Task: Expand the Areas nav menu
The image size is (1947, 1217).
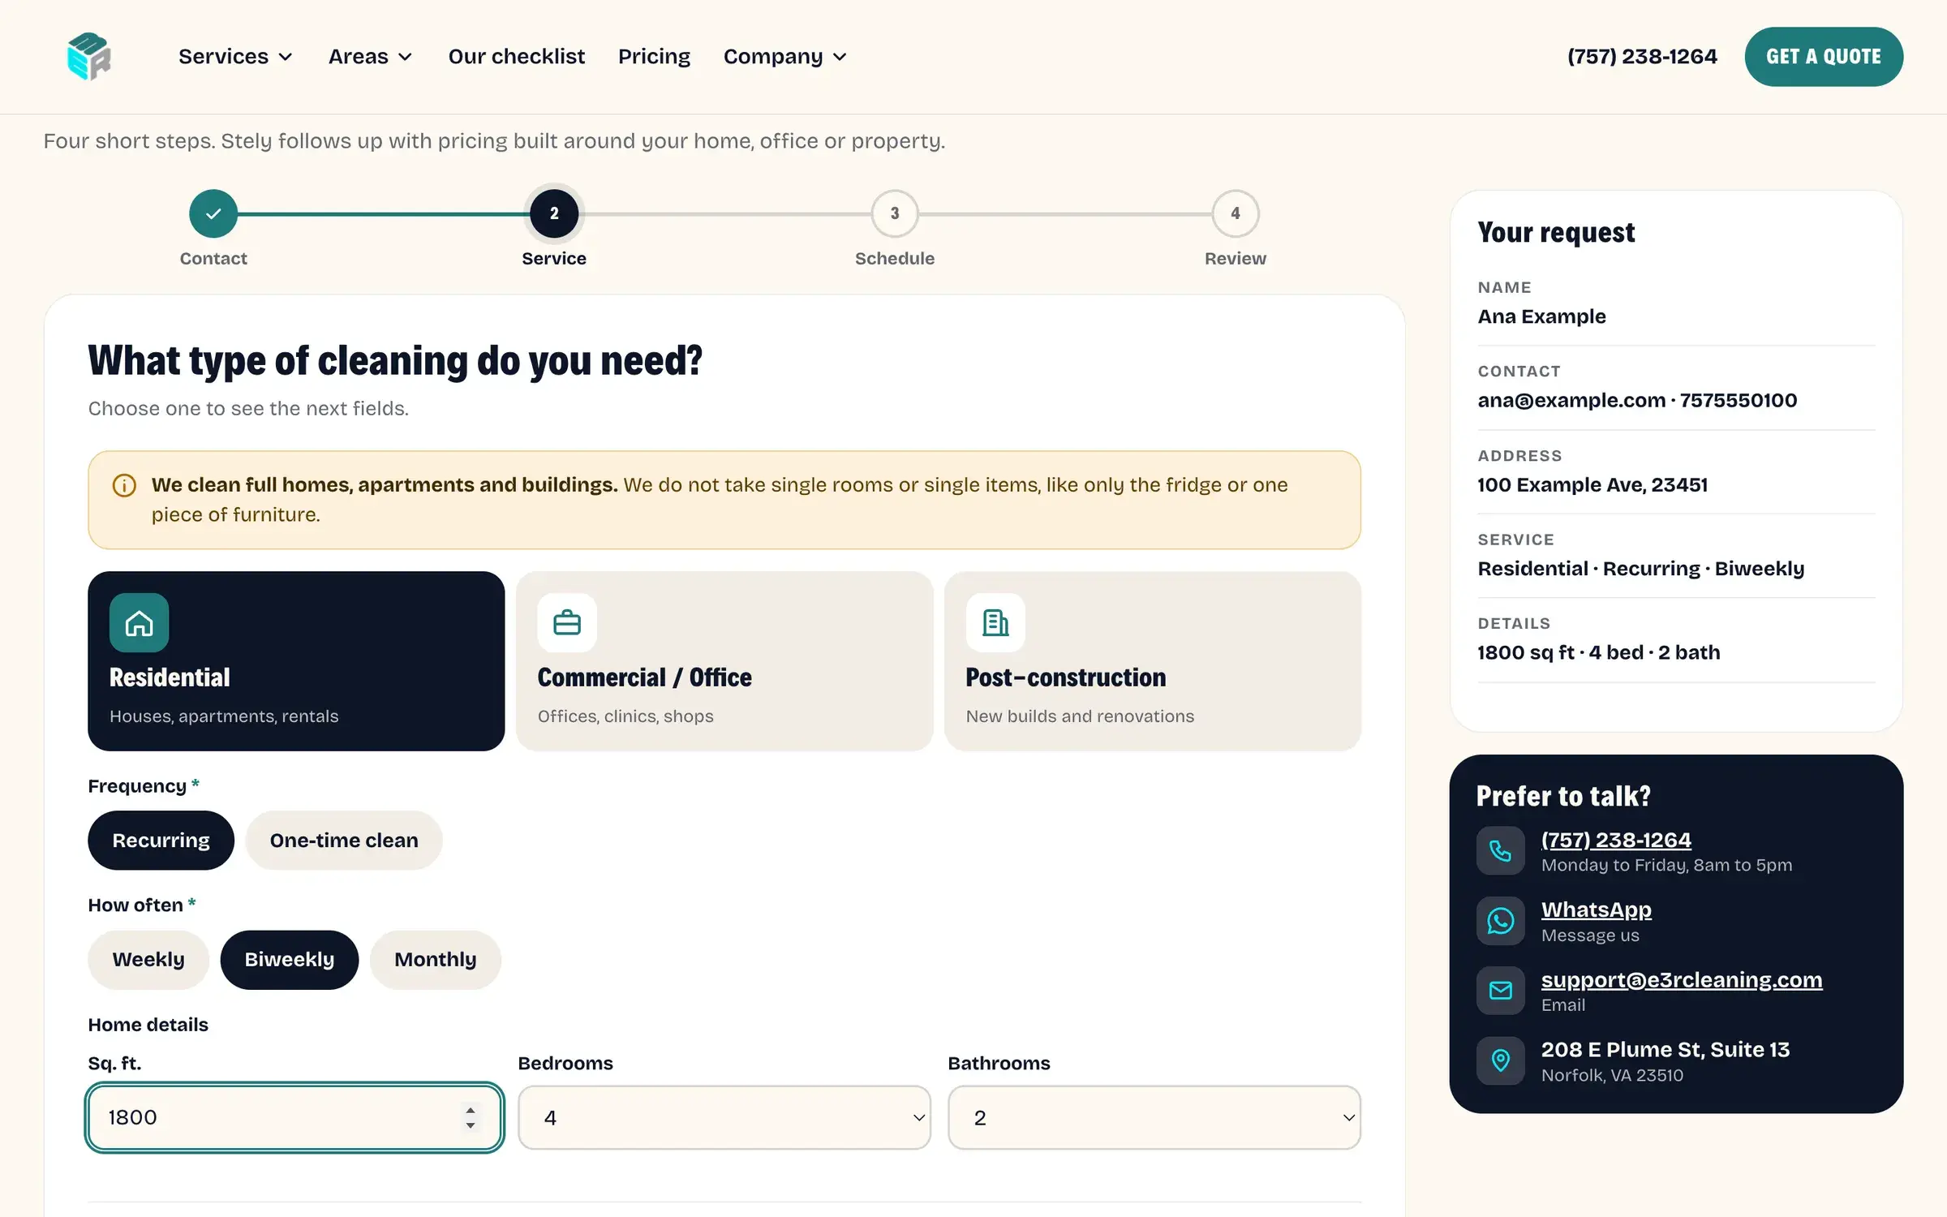Action: click(371, 56)
